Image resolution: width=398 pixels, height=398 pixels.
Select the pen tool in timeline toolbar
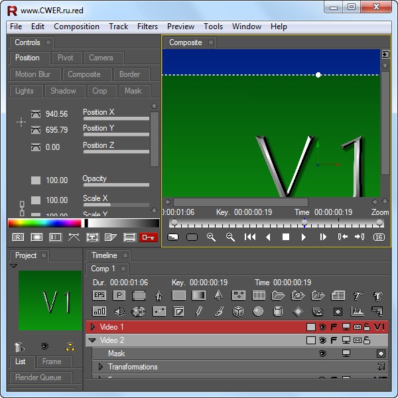(159, 295)
